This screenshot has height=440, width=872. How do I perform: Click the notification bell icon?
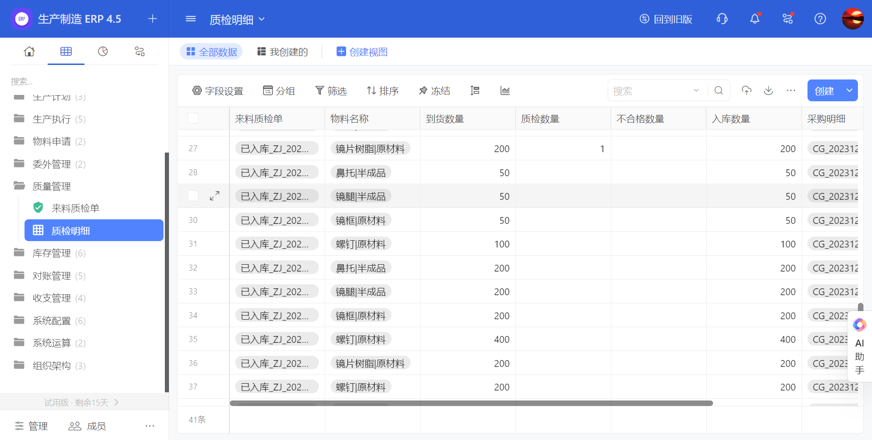click(754, 19)
